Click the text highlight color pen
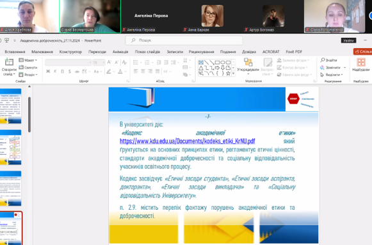This screenshot has height=245, width=372. [x=109, y=71]
